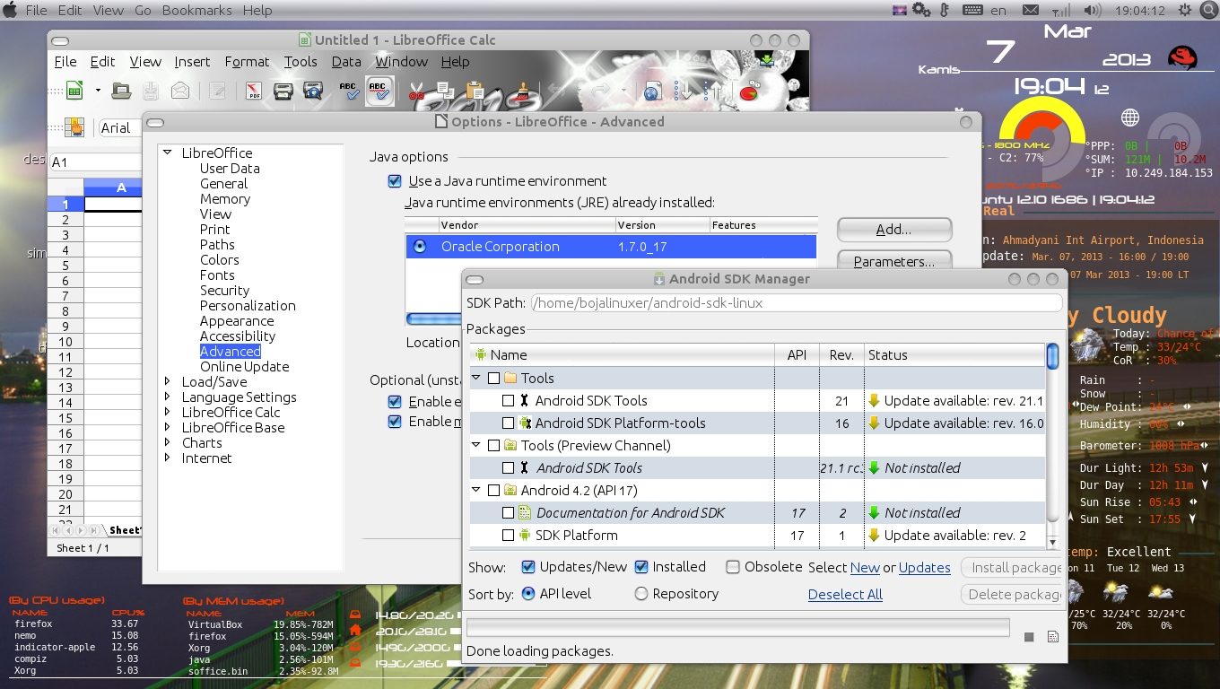The image size is (1220, 689).
Task: Toggle Use a Java runtime environment checkbox
Action: tap(395, 181)
